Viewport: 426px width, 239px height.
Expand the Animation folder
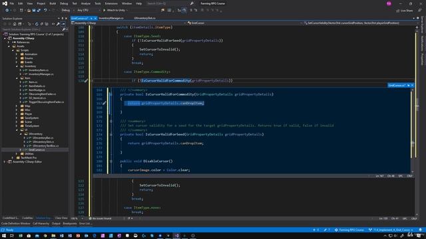click(x=17, y=54)
